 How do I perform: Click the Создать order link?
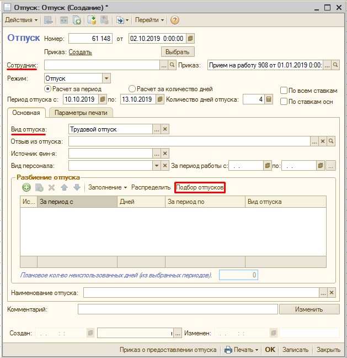click(81, 52)
